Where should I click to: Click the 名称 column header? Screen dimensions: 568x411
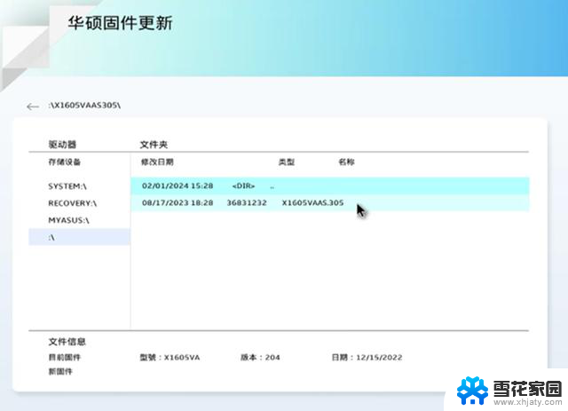click(x=347, y=162)
